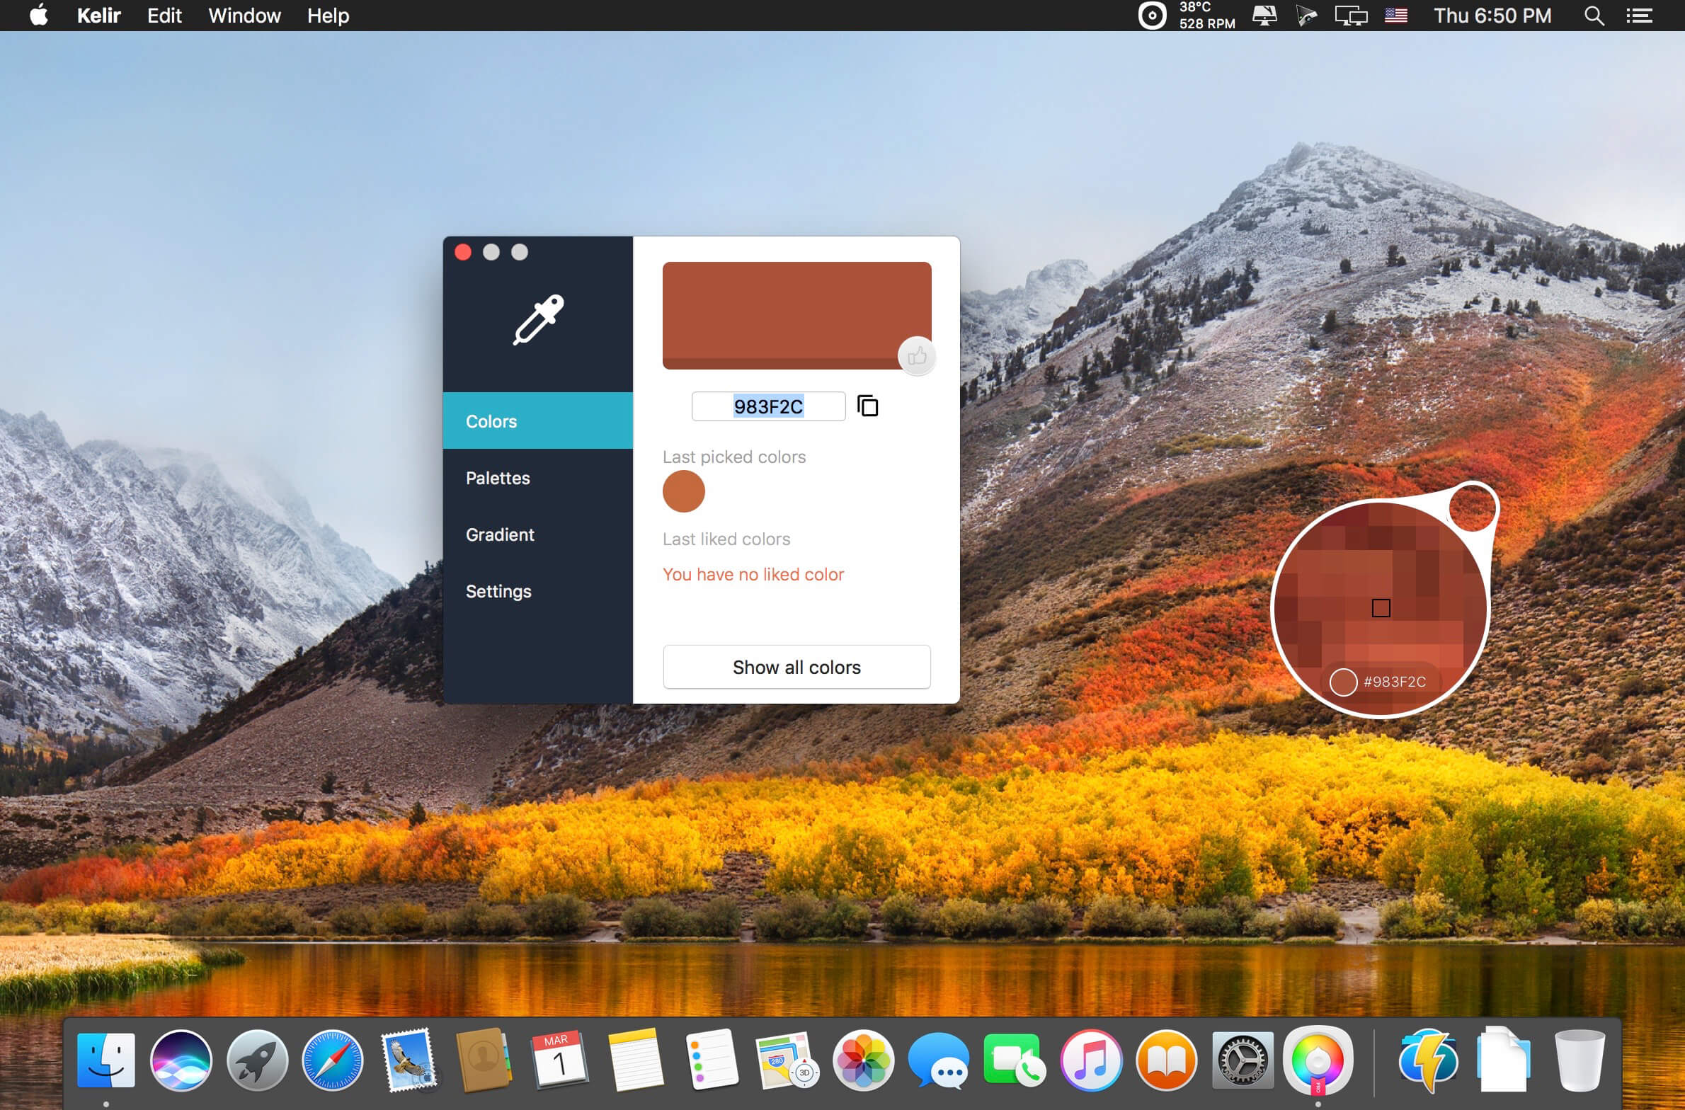Click the eyedropper color picker icon

538,320
